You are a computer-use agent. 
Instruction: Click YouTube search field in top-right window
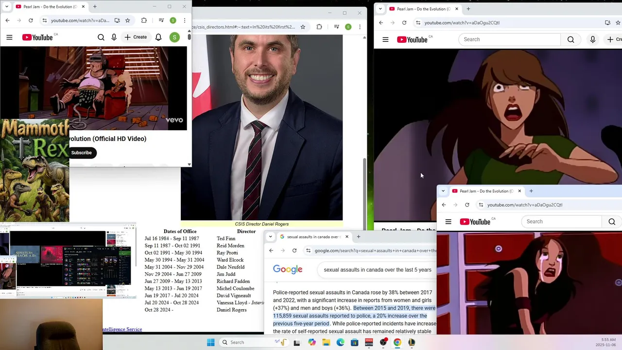click(x=509, y=39)
